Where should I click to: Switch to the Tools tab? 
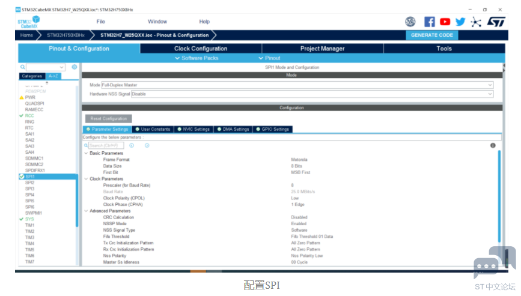coord(444,49)
